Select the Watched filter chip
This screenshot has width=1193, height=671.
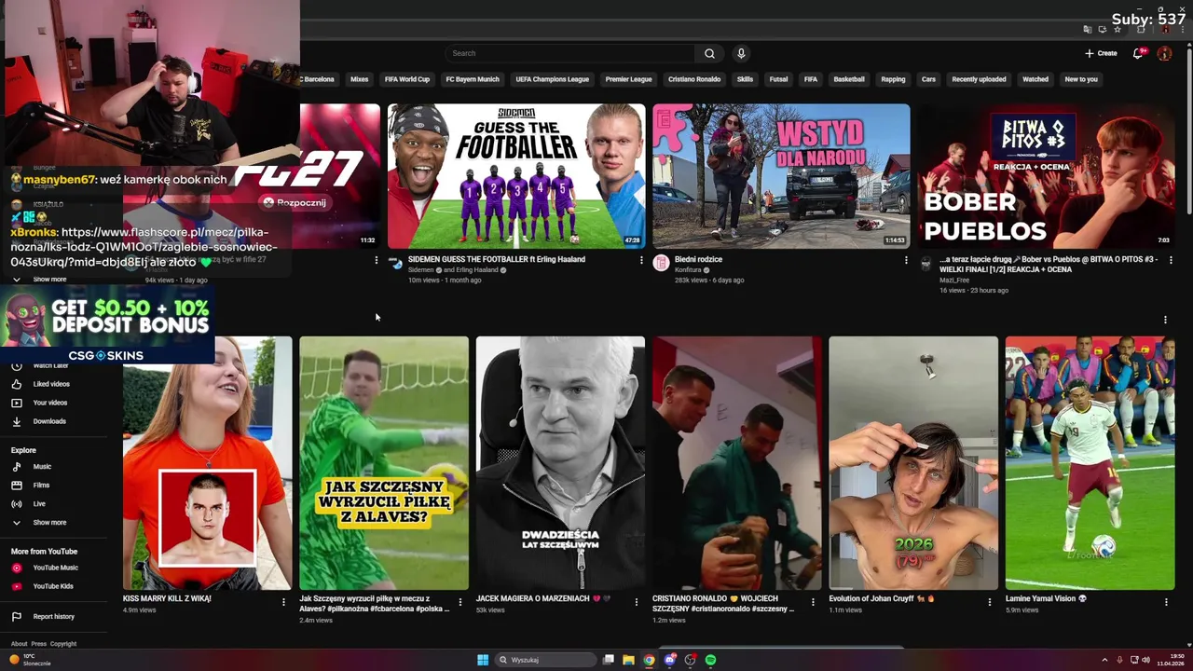1035,79
